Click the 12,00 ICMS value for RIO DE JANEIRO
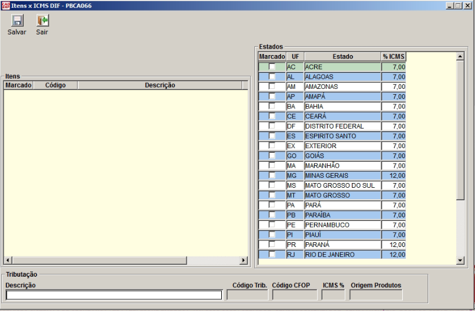This screenshot has width=475, height=311. point(393,255)
